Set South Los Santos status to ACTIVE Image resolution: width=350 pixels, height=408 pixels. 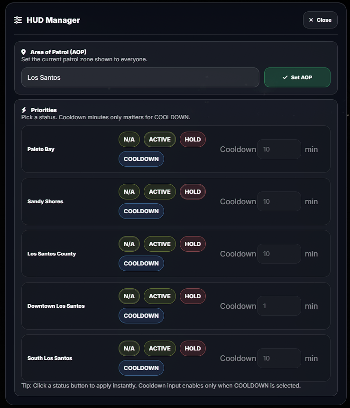pyautogui.click(x=160, y=349)
